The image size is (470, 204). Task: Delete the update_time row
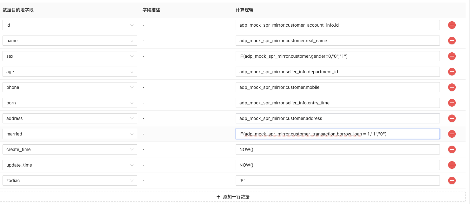coord(452,165)
